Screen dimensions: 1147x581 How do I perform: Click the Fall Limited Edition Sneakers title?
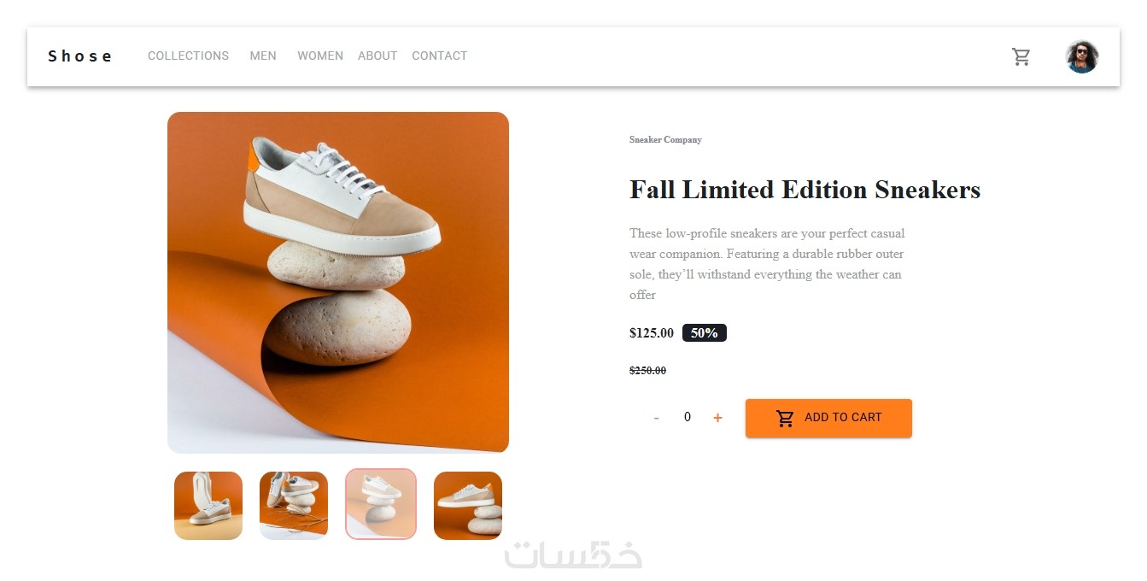click(x=805, y=190)
